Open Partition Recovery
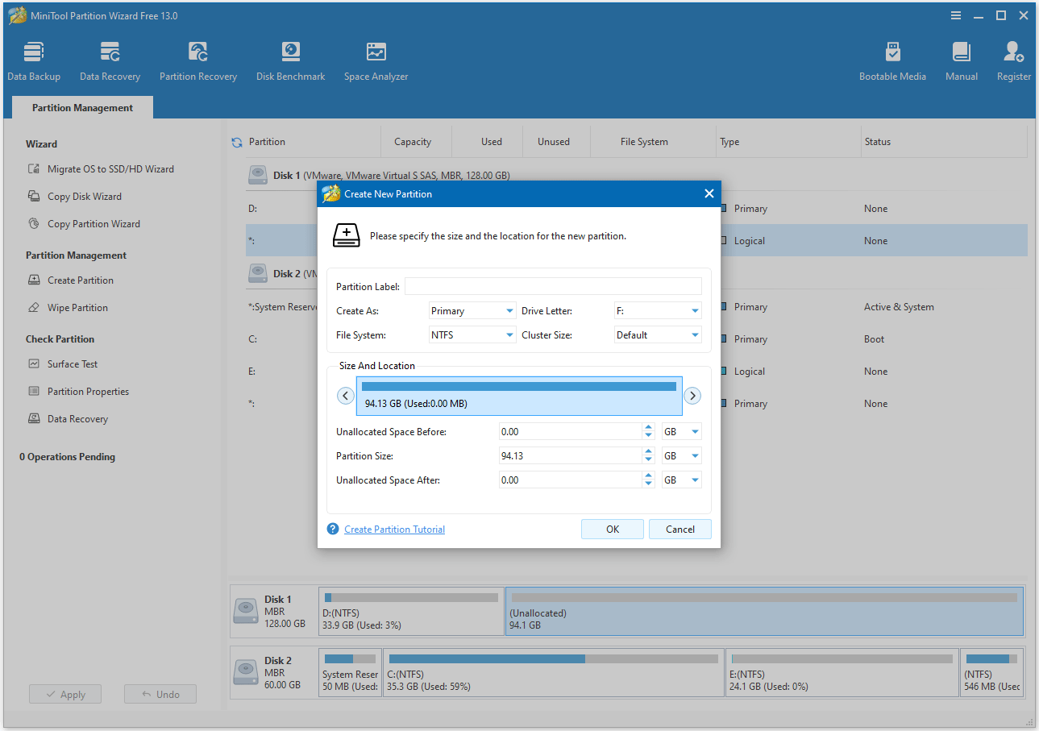Viewport: 1039px width, 731px height. [198, 59]
